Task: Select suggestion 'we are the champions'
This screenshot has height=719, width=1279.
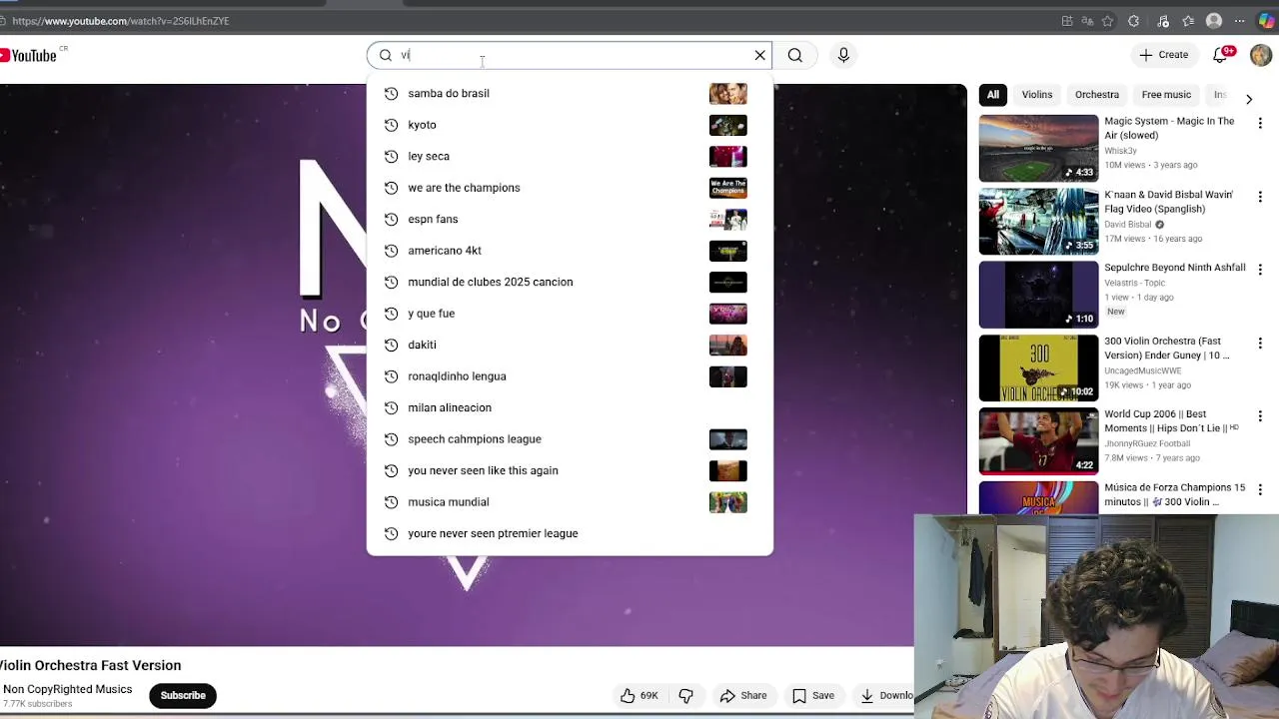Action: [570, 188]
